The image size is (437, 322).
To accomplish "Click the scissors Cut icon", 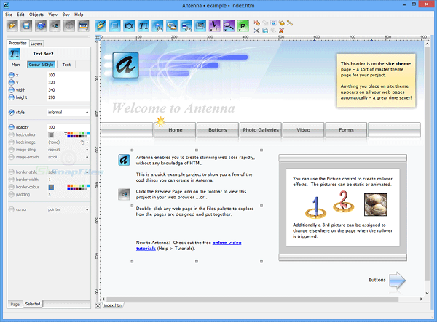I will (x=257, y=31).
